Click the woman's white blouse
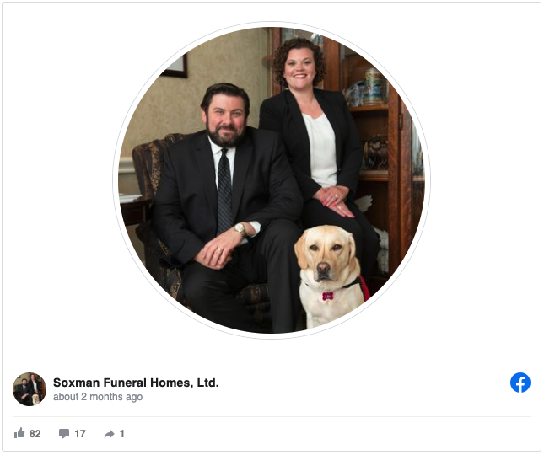The height and width of the screenshot is (455, 544). 321,149
